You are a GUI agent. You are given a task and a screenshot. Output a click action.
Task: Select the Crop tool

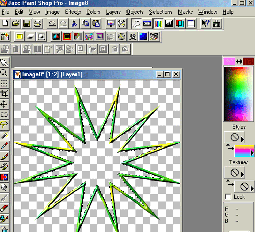[x=4, y=94]
